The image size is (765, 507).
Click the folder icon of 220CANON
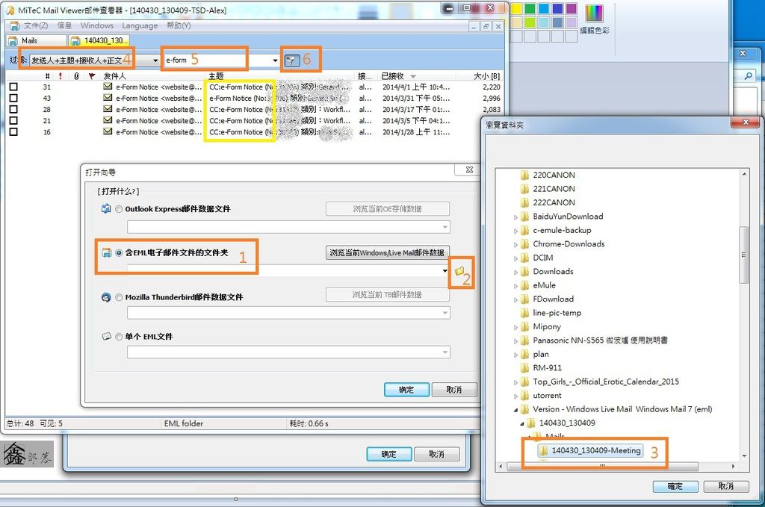tap(524, 175)
